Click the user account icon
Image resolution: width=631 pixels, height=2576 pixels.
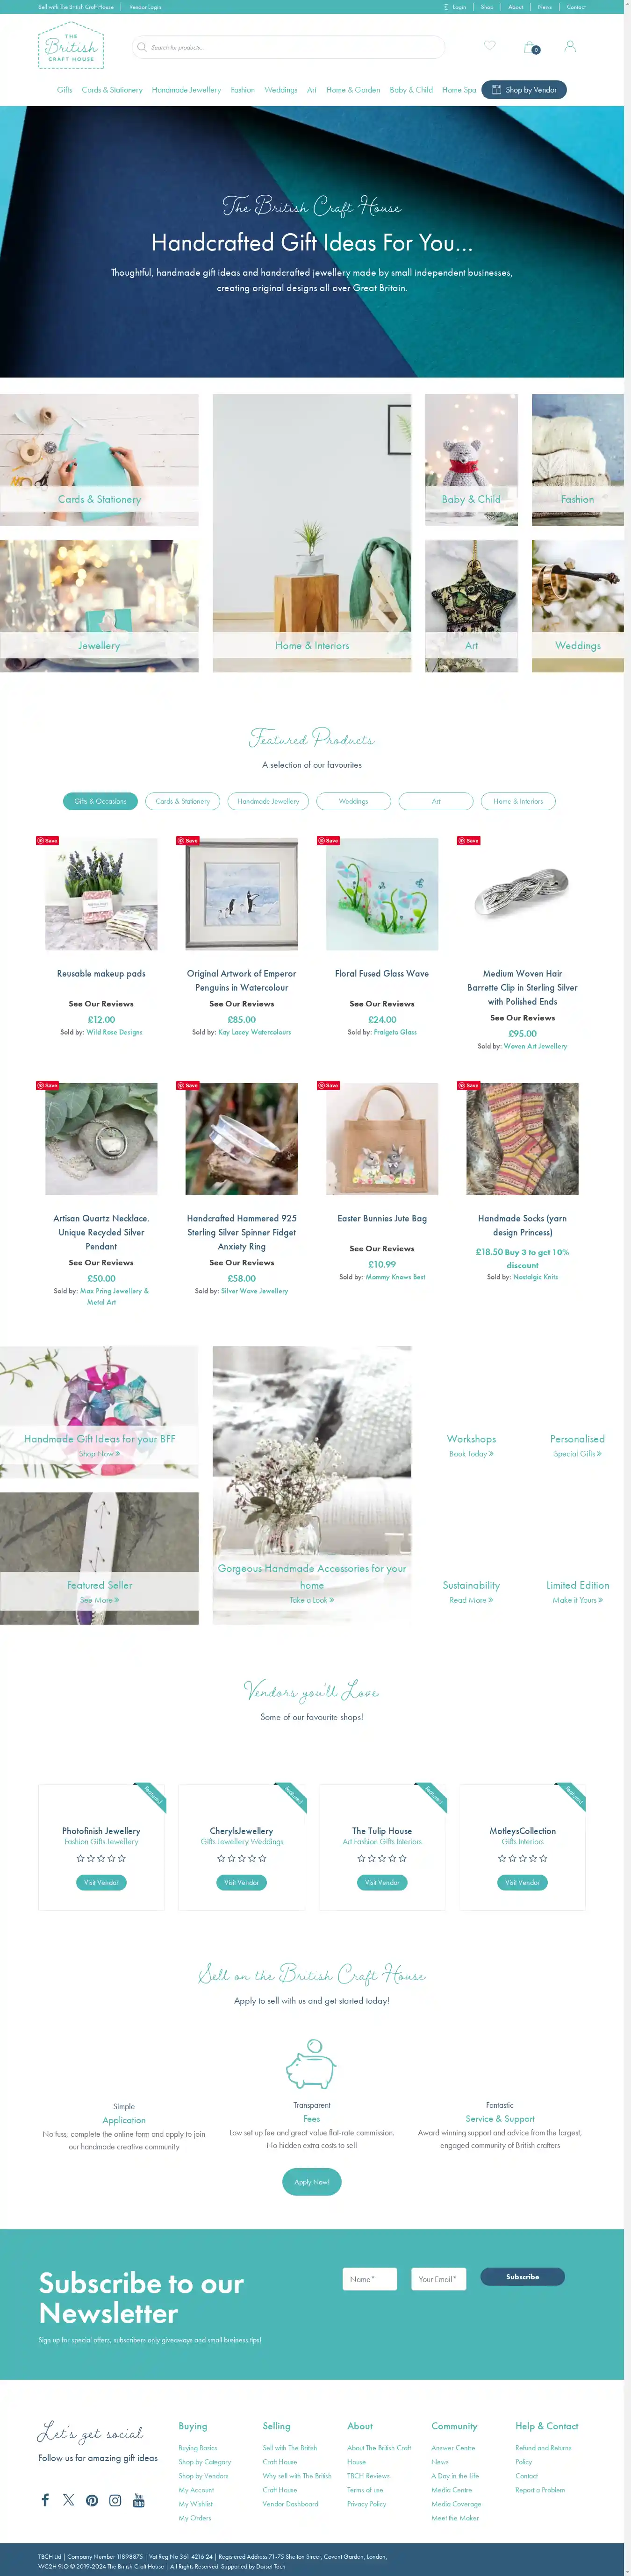click(x=570, y=46)
